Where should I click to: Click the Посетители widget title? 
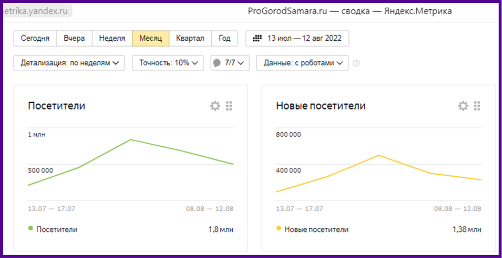coord(57,106)
